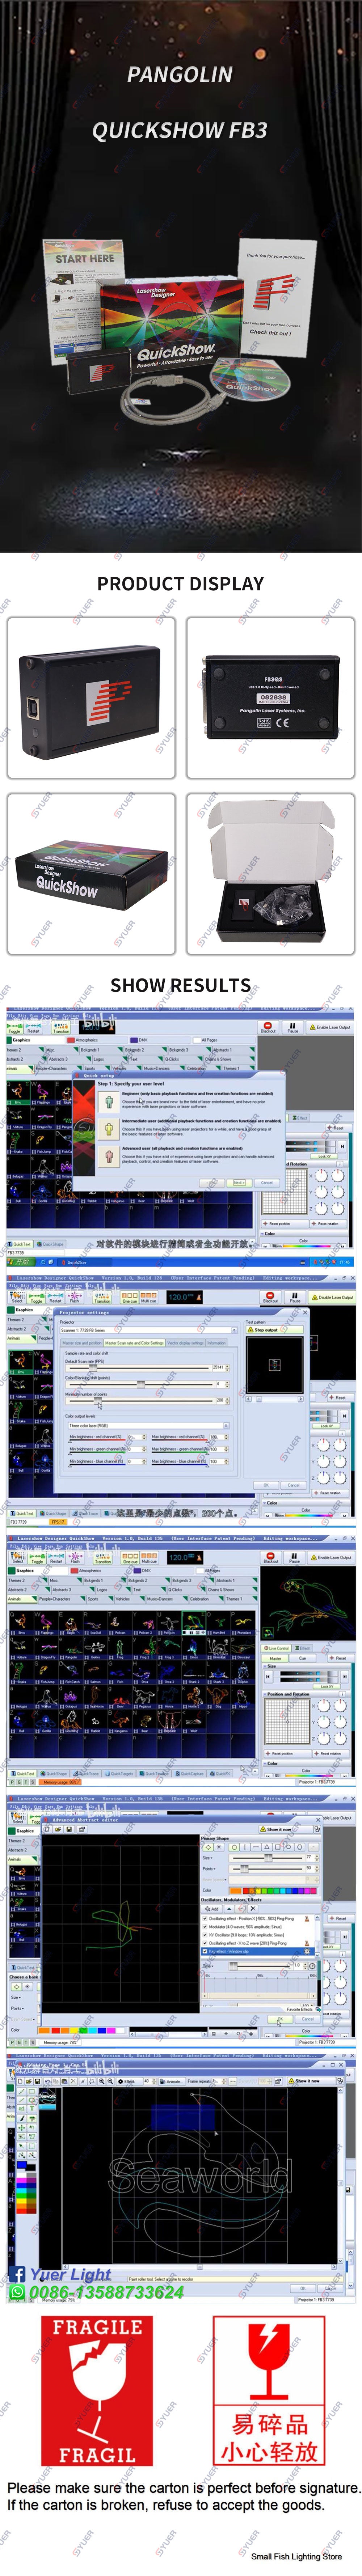Open the Live Control tab

click(277, 1649)
